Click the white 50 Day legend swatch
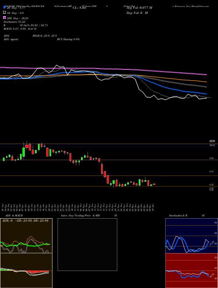Screen dimensions: 218x288 5,13
